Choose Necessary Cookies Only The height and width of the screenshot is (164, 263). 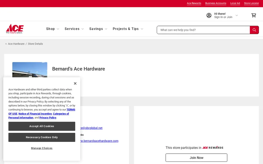[42, 137]
